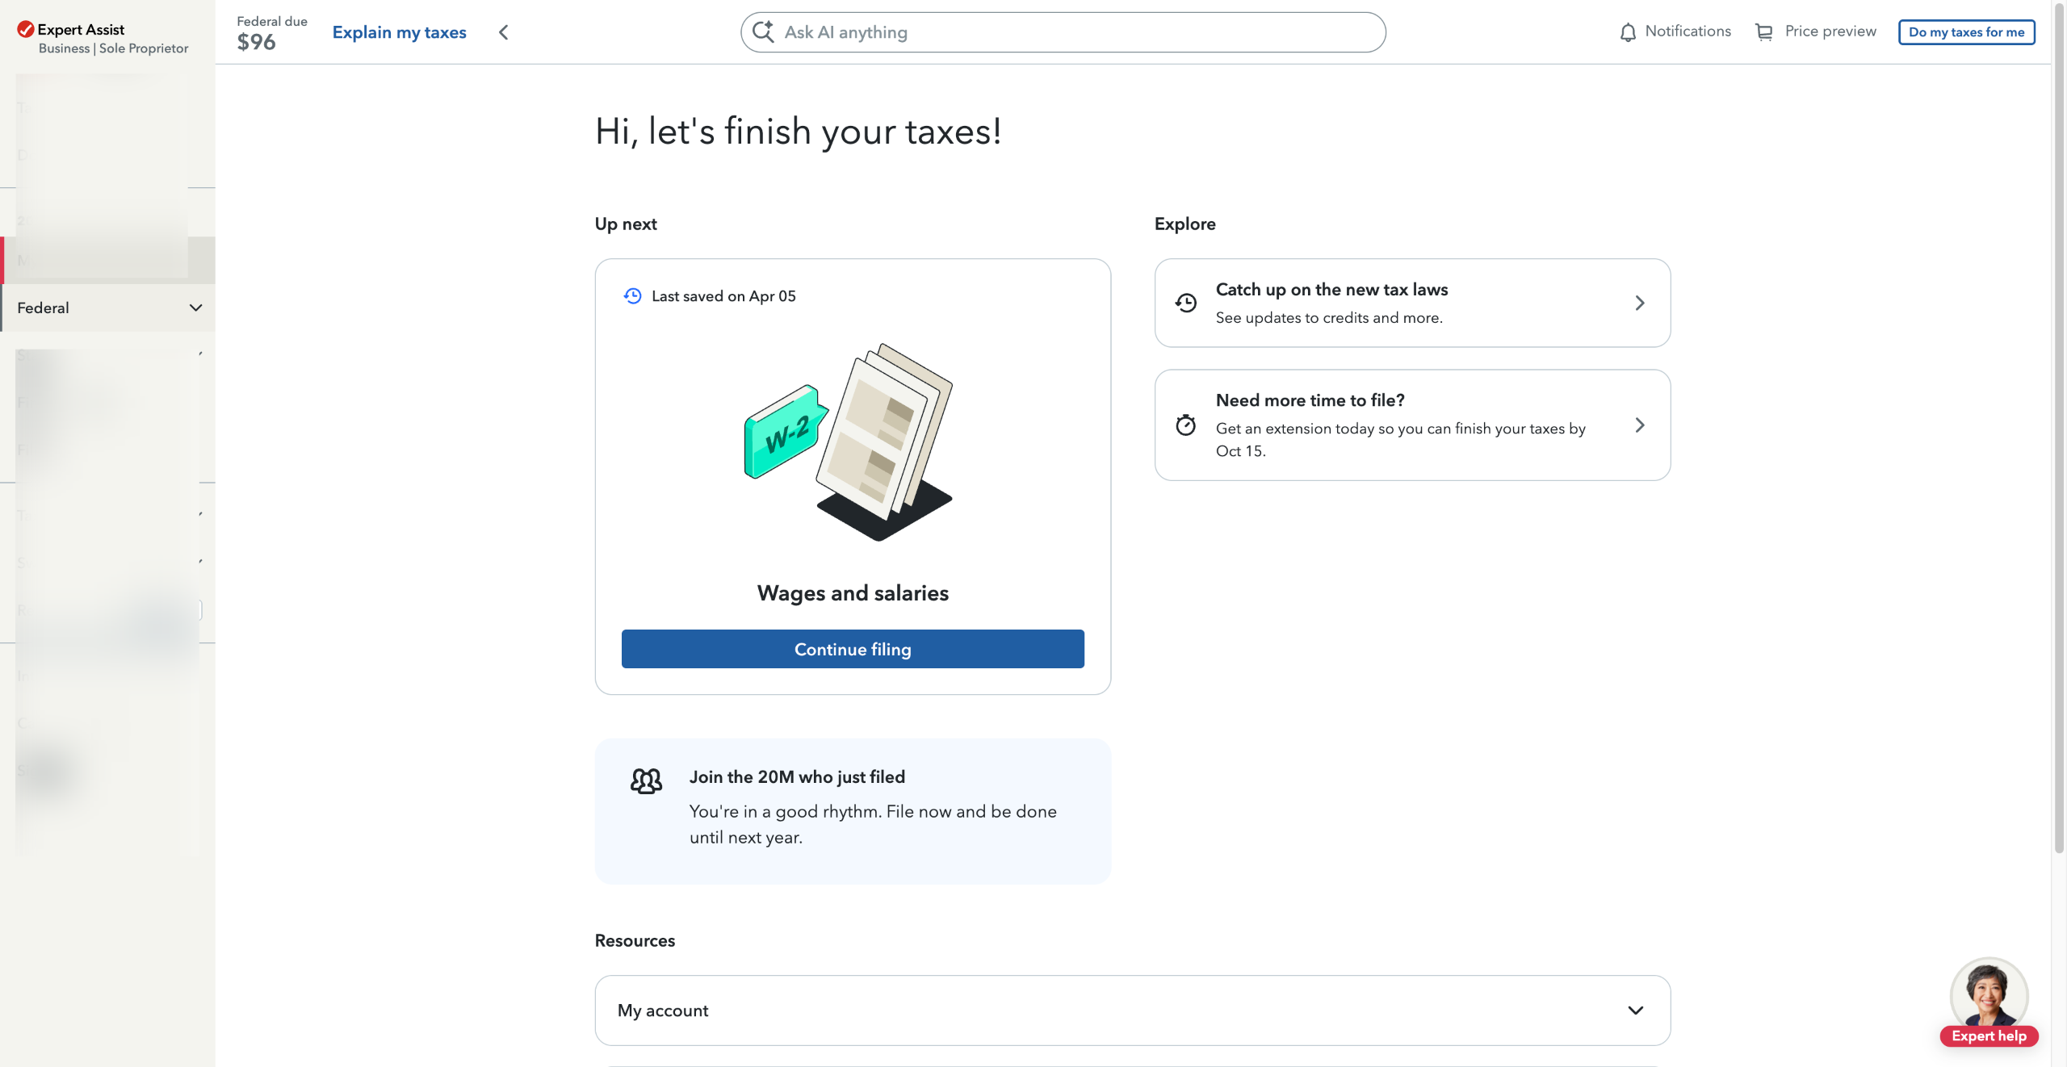This screenshot has width=2067, height=1067.
Task: Expand the My account resources section
Action: (x=1635, y=1010)
